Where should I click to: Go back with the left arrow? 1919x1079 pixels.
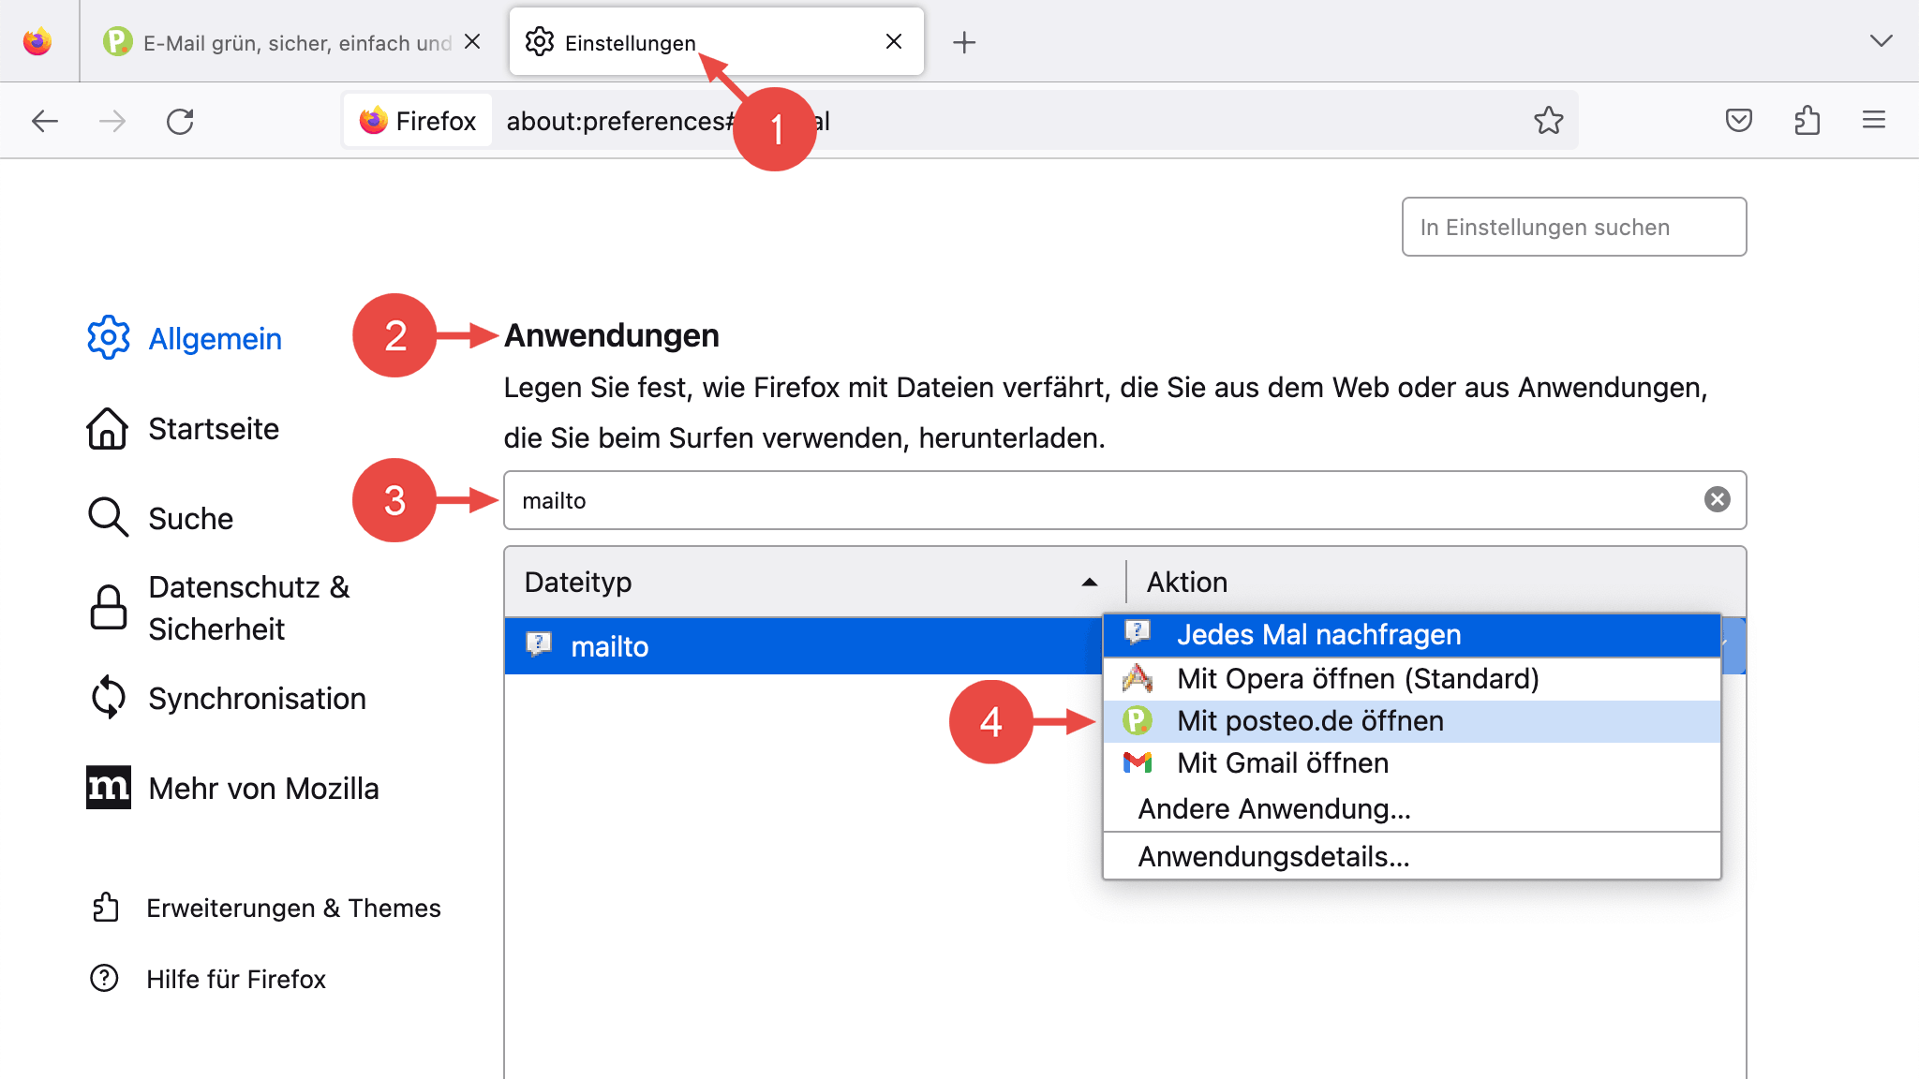tap(45, 122)
